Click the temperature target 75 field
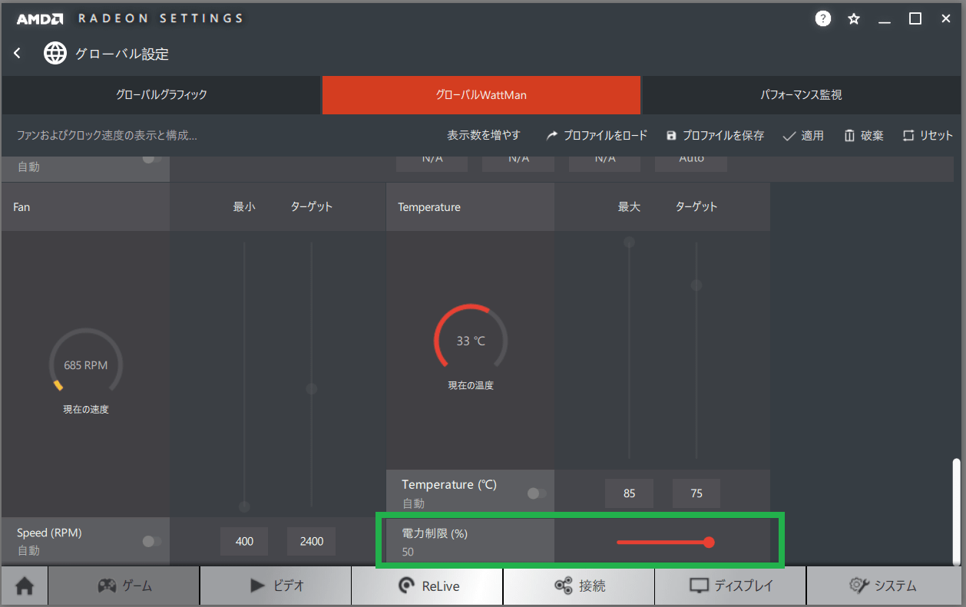This screenshot has width=966, height=607. coord(696,493)
